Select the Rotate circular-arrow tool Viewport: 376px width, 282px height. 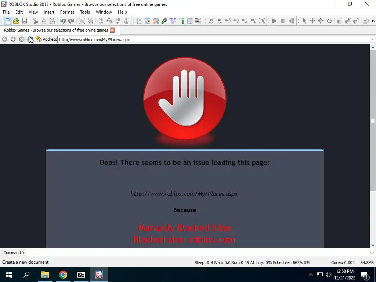(x=329, y=21)
